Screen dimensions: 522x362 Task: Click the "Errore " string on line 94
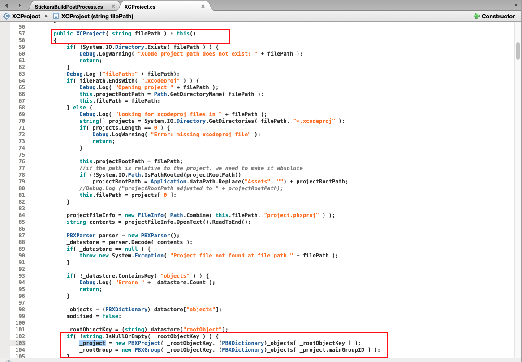(129, 283)
